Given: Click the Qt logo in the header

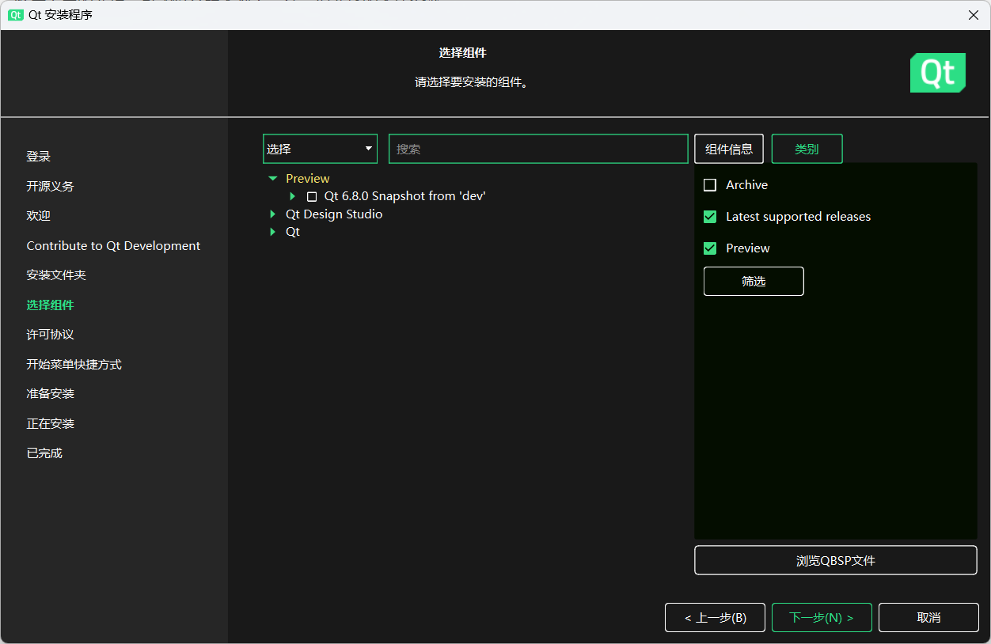Looking at the screenshot, I should click(x=937, y=73).
